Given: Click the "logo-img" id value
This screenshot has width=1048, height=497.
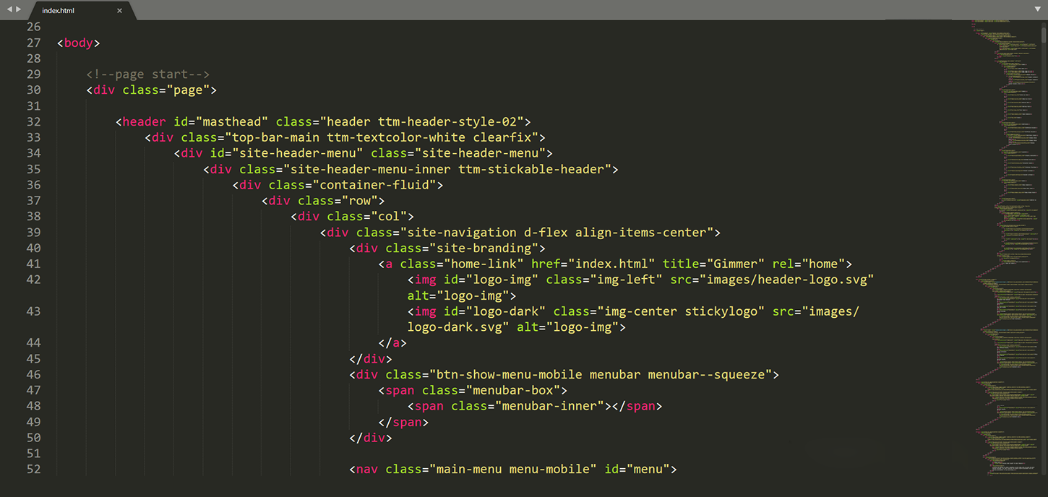Looking at the screenshot, I should pyautogui.click(x=502, y=280).
